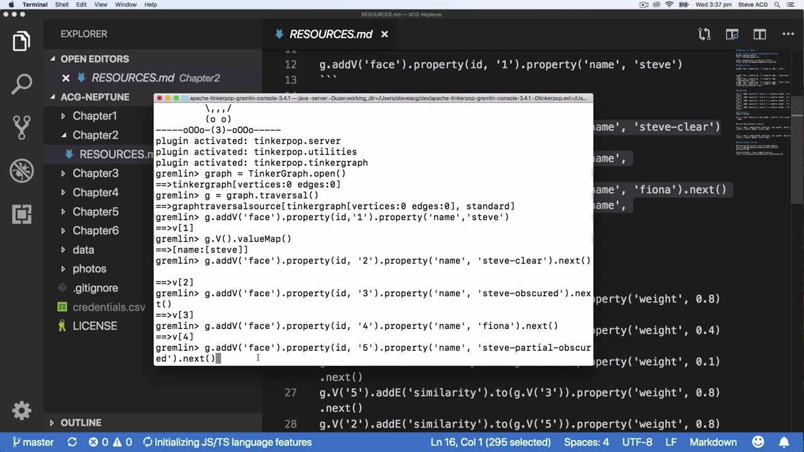
Task: Open the Apple menu
Action: (x=11, y=4)
